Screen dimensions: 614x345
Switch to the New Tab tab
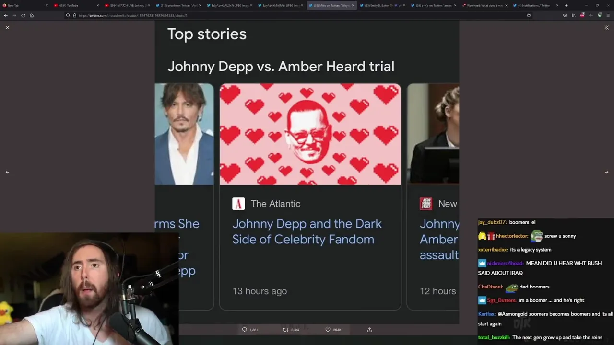pyautogui.click(x=25, y=5)
